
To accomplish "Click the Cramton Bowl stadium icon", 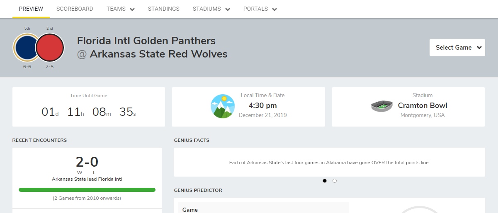I will click(381, 106).
